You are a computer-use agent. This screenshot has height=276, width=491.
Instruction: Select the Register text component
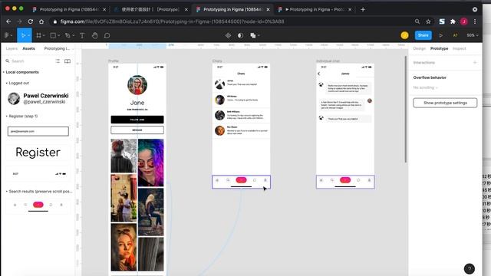click(38, 153)
